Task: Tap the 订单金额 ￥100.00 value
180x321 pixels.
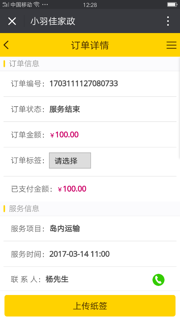Action: 64,135
